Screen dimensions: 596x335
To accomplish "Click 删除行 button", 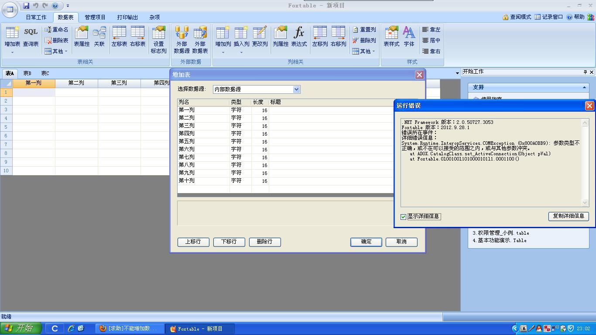I will tap(265, 242).
